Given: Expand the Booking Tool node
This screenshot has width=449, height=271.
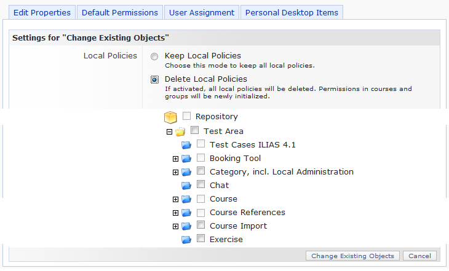Looking at the screenshot, I should click(x=175, y=159).
